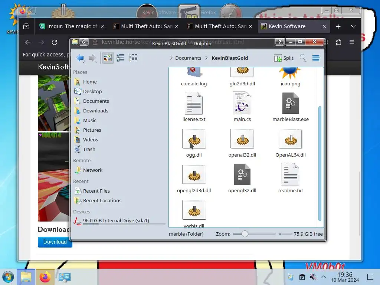Reload the Firefox page
This screenshot has height=285, width=380.
coord(55,42)
